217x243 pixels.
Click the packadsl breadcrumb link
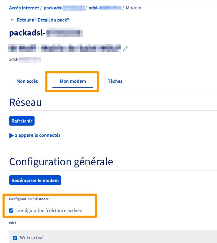pyautogui.click(x=64, y=8)
